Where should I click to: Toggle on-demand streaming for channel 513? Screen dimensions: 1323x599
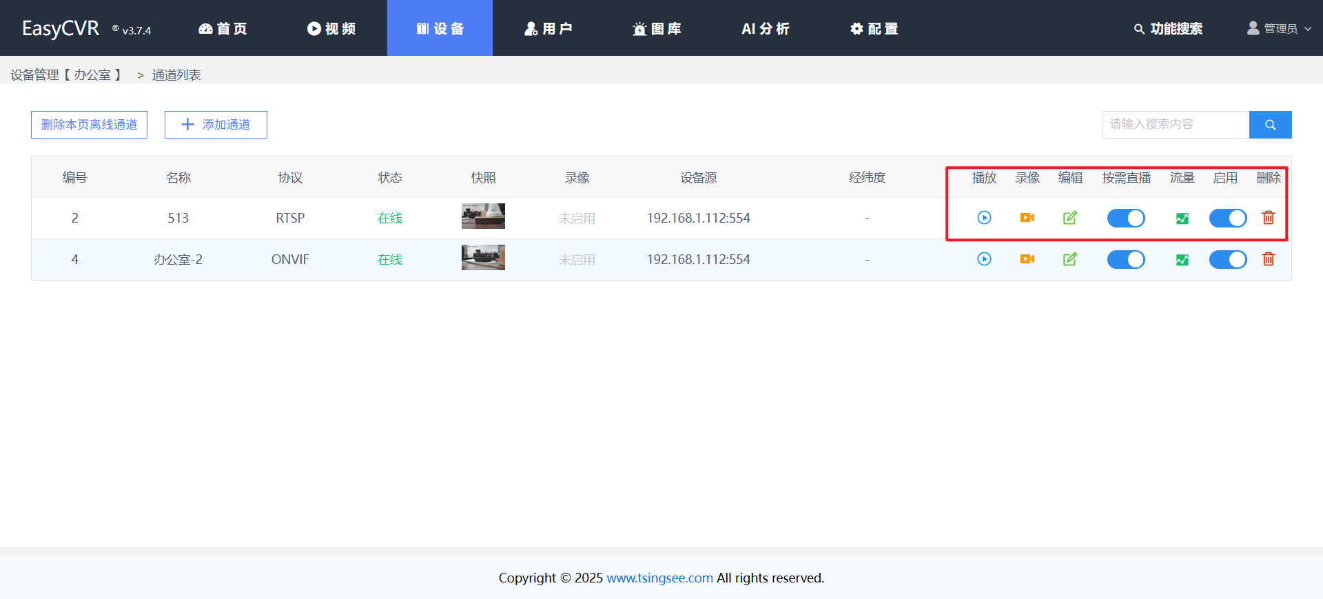pyautogui.click(x=1125, y=219)
